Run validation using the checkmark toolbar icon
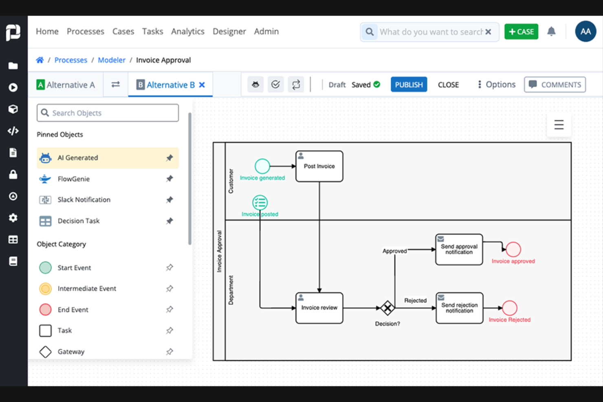 (x=276, y=84)
